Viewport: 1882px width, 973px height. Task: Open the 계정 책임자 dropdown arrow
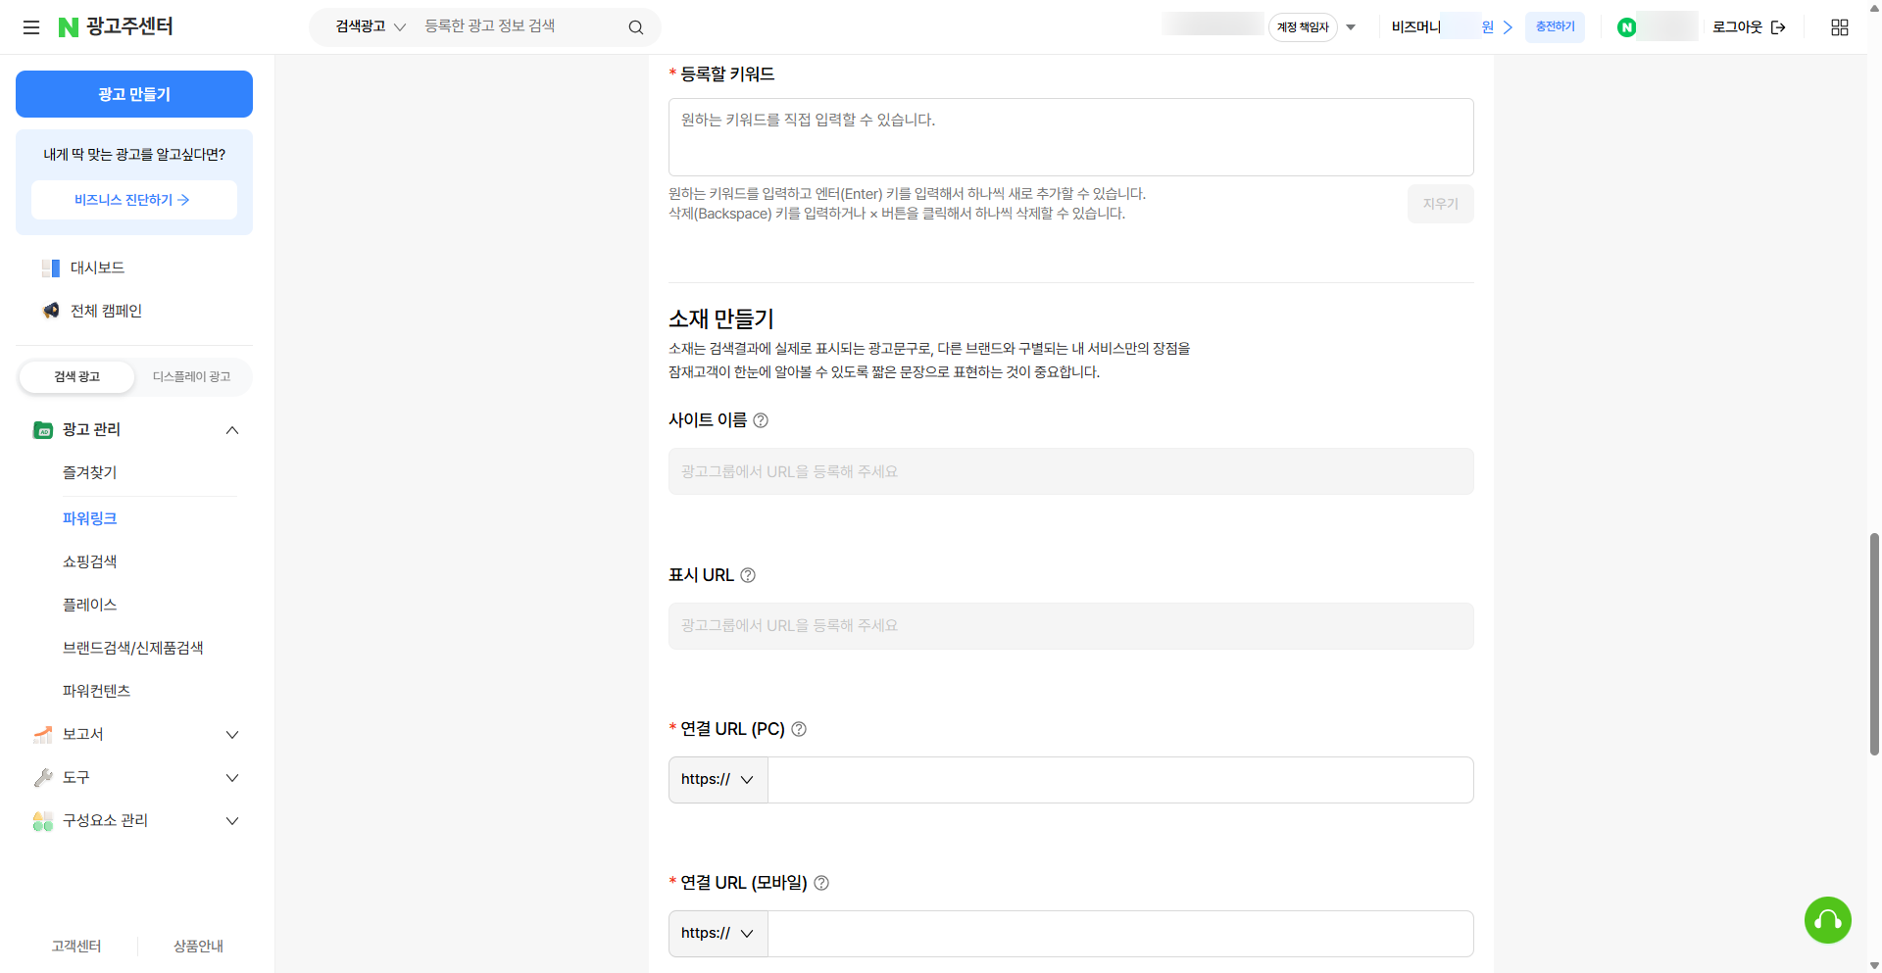[x=1351, y=27]
